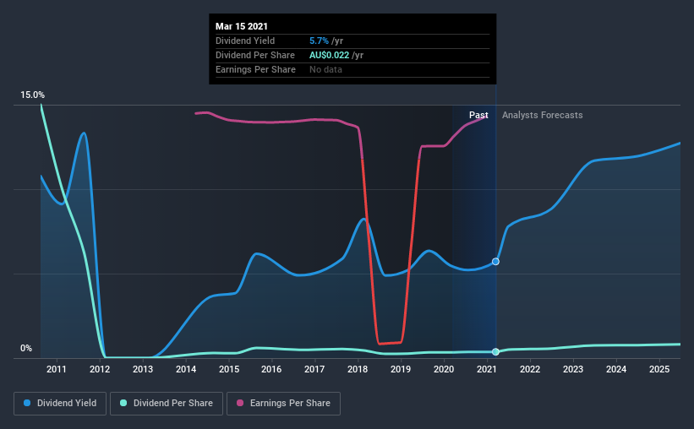Click the 2015 x-axis label
The height and width of the screenshot is (429, 694).
click(229, 369)
